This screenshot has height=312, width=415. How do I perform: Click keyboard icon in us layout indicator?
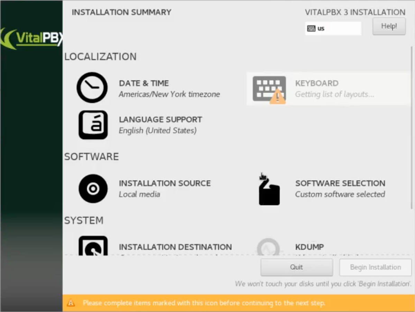pyautogui.click(x=311, y=28)
